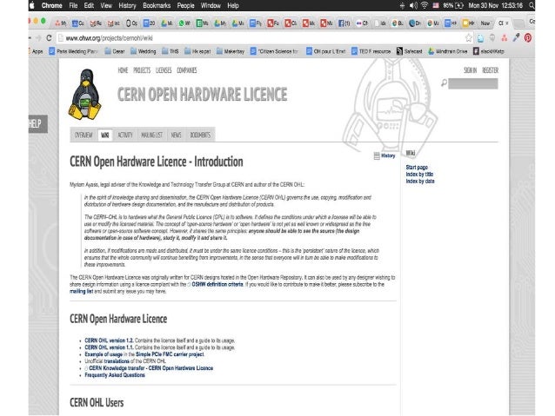This screenshot has width=555, height=416.
Task: Go to Licenses in site navigation
Action: [164, 70]
